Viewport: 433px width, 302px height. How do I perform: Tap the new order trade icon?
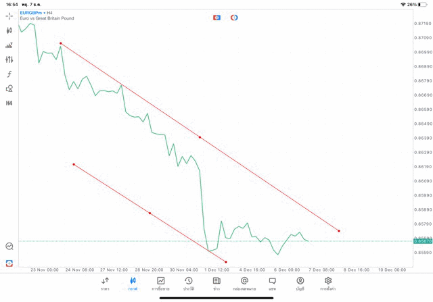pos(9,263)
